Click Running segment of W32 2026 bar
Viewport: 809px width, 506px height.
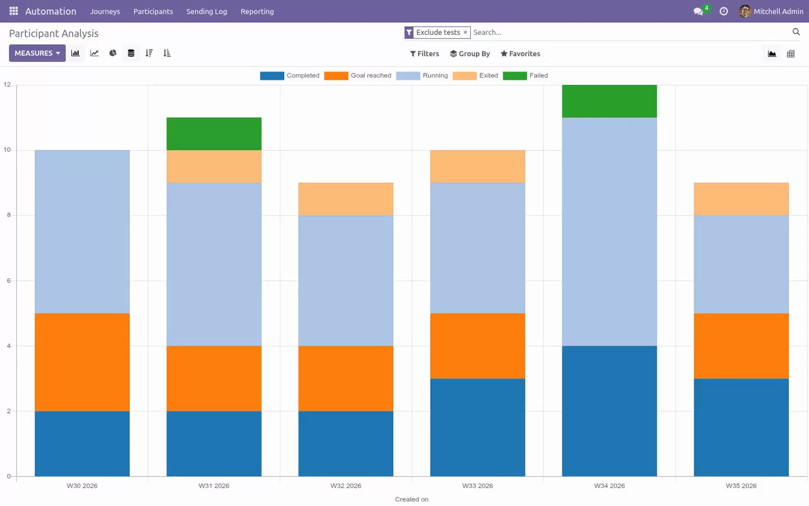[346, 281]
